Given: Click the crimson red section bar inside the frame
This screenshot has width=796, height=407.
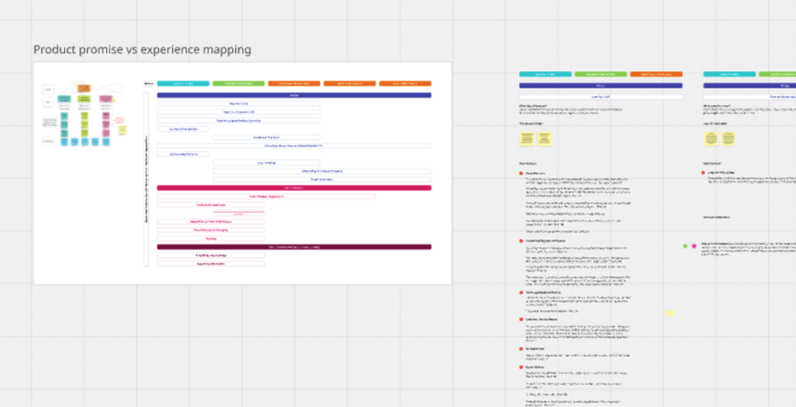Looking at the screenshot, I should [293, 187].
